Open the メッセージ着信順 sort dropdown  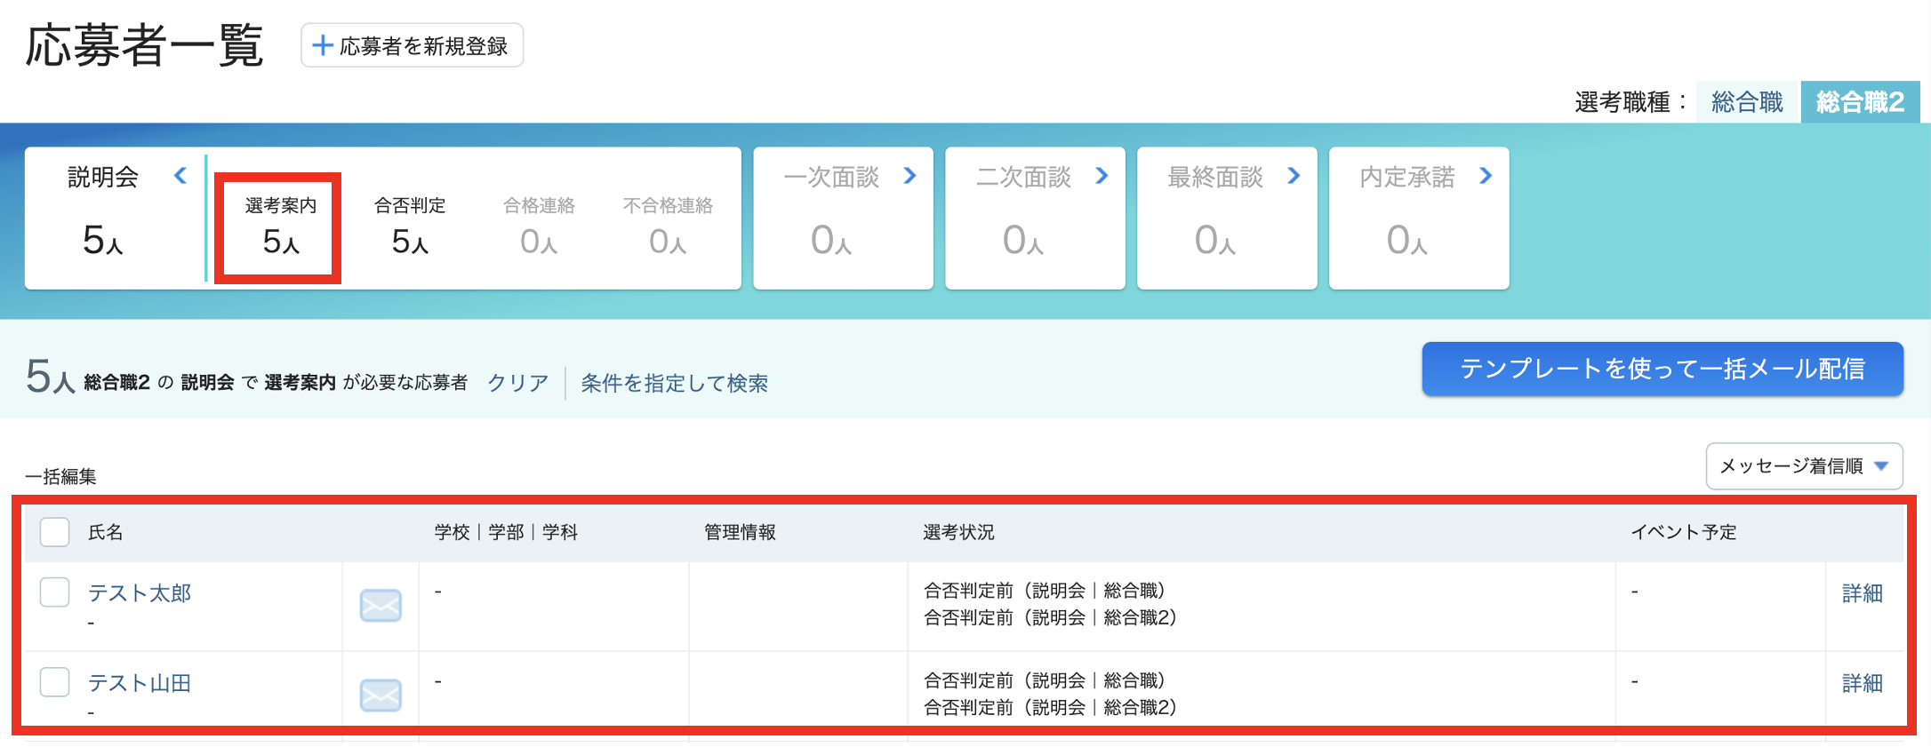pos(1804,466)
